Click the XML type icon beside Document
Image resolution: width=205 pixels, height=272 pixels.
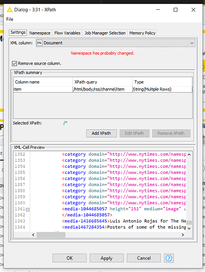click(40, 43)
